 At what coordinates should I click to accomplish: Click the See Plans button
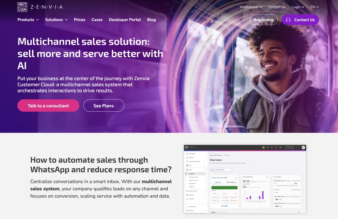(104, 106)
